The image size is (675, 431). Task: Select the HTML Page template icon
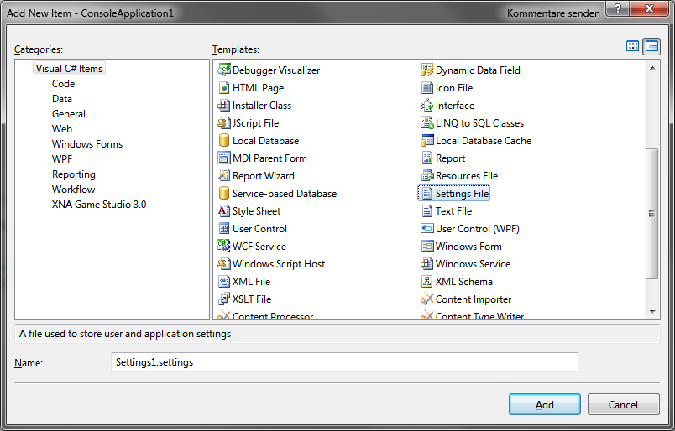pos(224,88)
